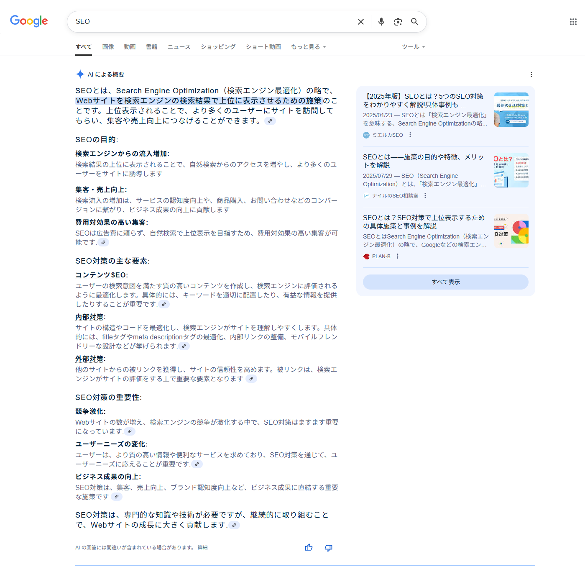Expand the もっと見る dropdown
Viewport: 585px width, 572px height.
pyautogui.click(x=309, y=47)
